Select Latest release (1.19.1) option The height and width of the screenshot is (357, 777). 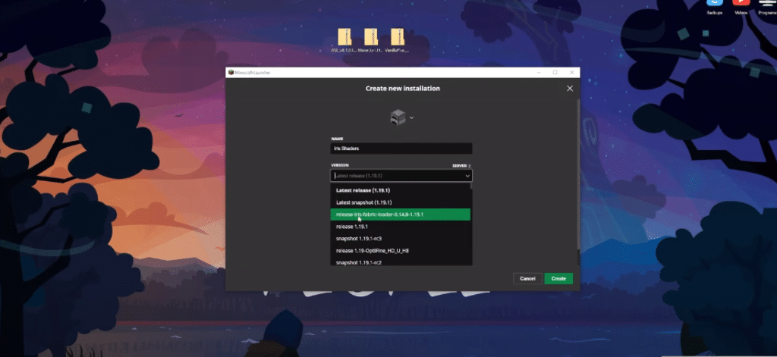click(401, 190)
